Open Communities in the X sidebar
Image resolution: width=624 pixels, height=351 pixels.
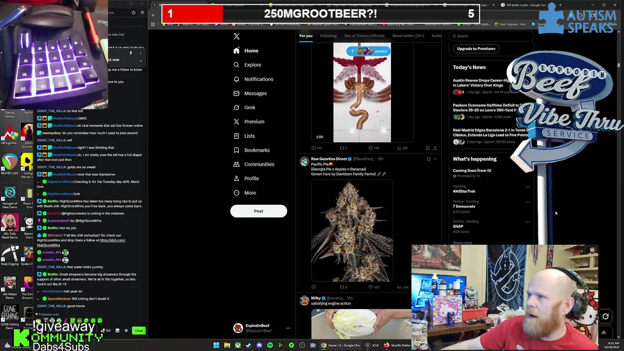click(x=253, y=164)
